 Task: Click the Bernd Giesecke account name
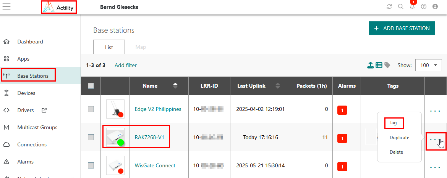click(x=120, y=7)
